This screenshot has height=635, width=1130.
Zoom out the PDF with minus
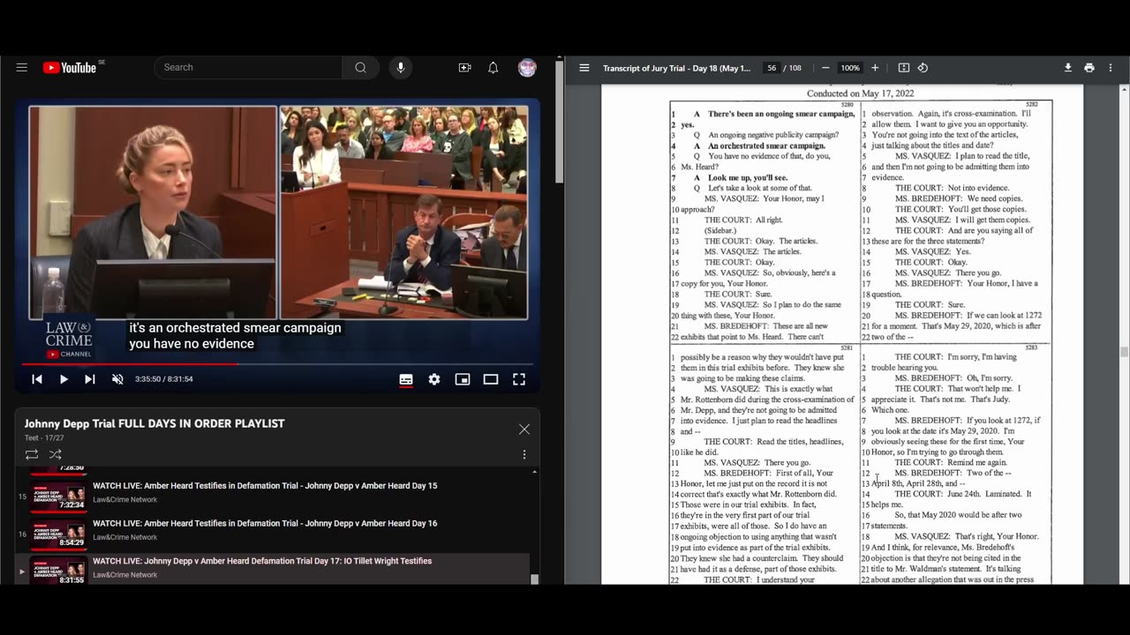825,68
